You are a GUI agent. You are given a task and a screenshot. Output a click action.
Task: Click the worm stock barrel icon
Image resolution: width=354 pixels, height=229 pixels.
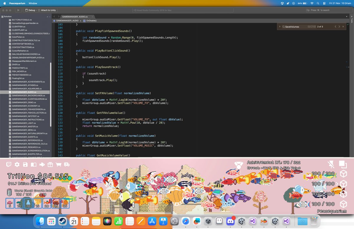10,193
